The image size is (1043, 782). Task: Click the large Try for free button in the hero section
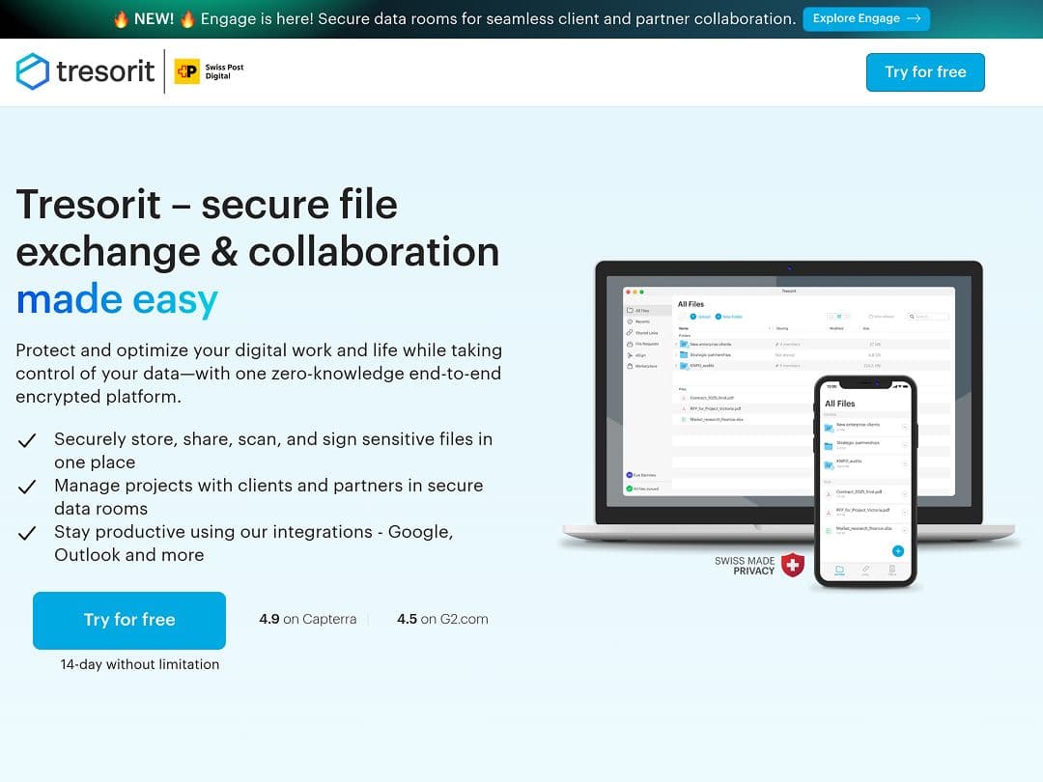pyautogui.click(x=129, y=620)
